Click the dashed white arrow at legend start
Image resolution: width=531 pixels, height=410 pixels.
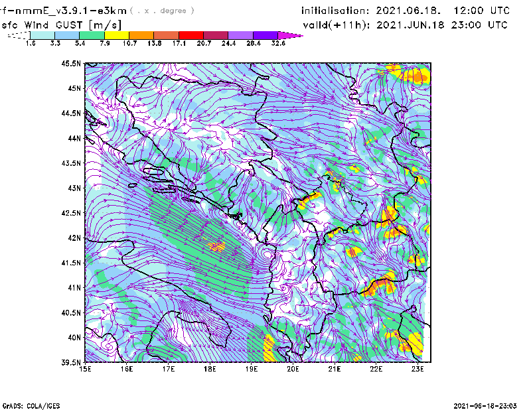(19, 35)
